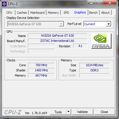Image resolution: width=119 pixels, height=119 pixels.
Task: Open the SPD tab
Action: [x=66, y=13]
